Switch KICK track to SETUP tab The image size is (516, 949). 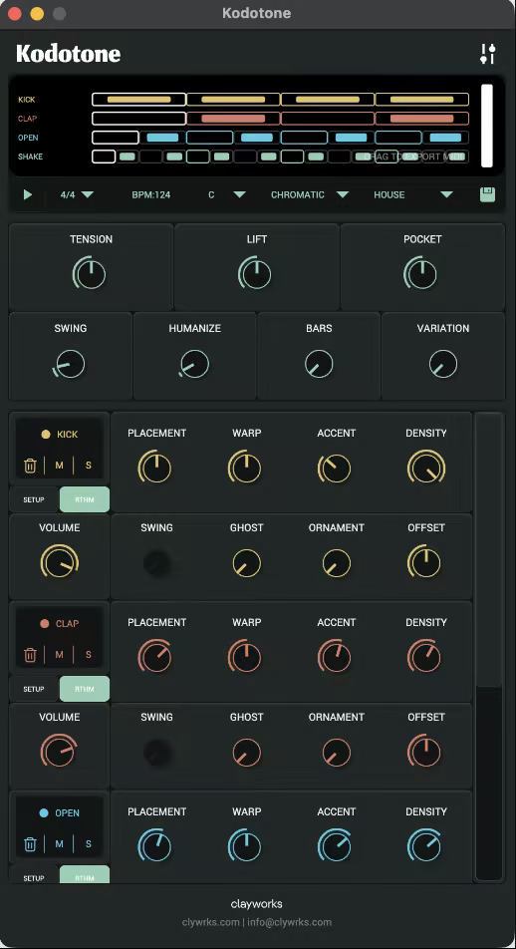[x=34, y=500]
